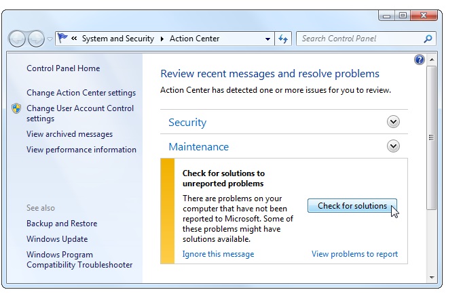Screen dimensions: 463x294
Task: Click the Search Control Panel field
Action: [366, 39]
